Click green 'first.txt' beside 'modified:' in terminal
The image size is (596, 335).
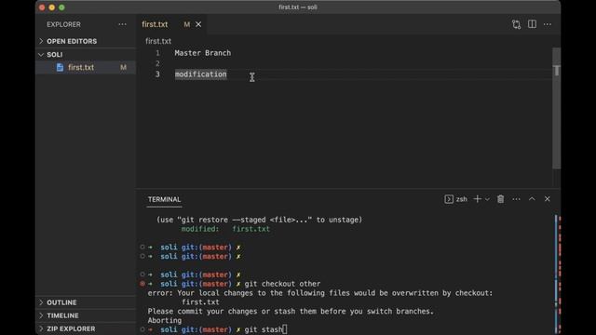(251, 229)
